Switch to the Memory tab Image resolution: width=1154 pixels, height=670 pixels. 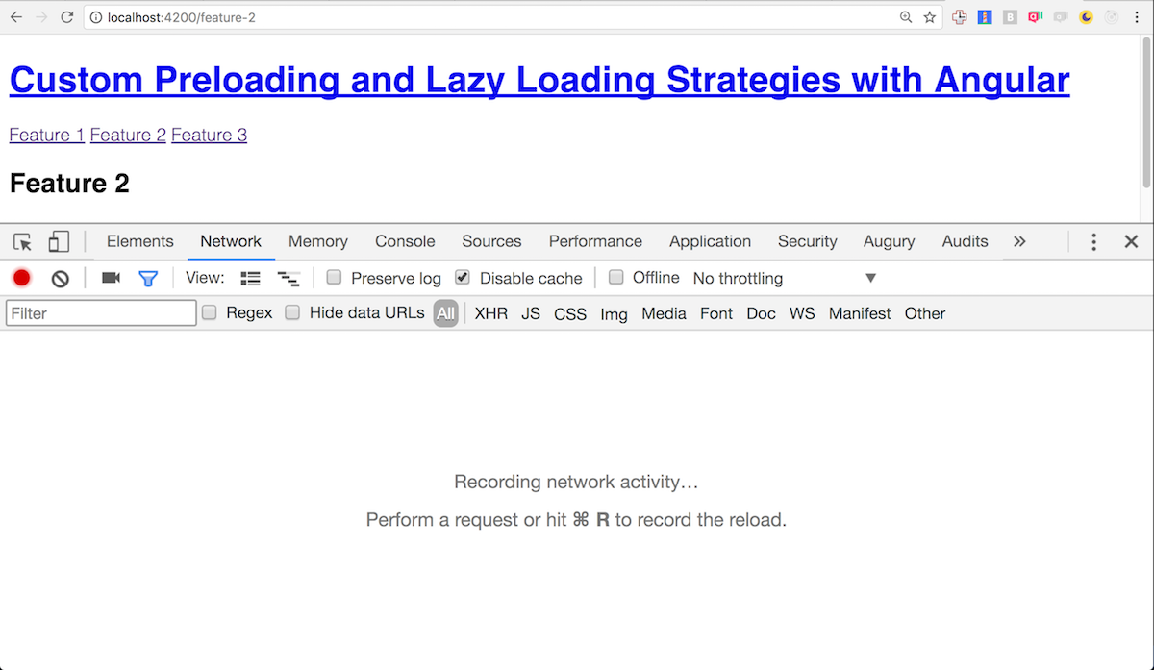[318, 241]
